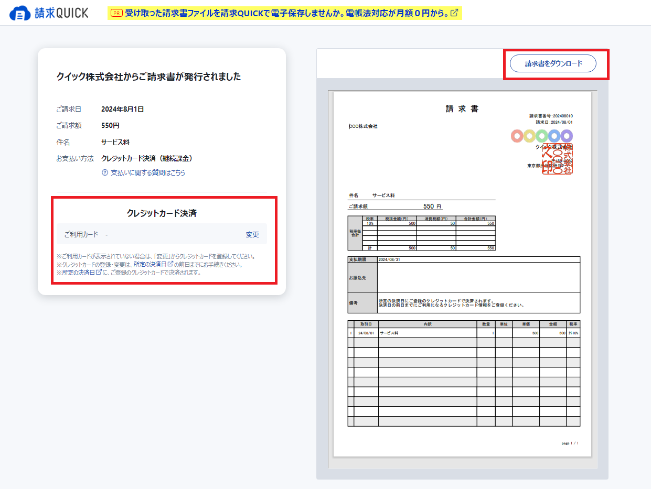Click the invoice preview page
This screenshot has height=489, width=651.
[x=462, y=274]
